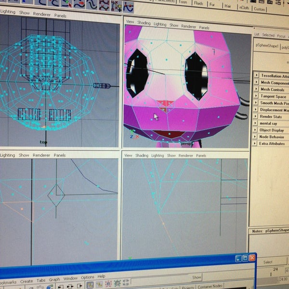This screenshot has height=289, width=289.
Task: Open the Graph menu in the Hypershade window
Action: (x=54, y=279)
